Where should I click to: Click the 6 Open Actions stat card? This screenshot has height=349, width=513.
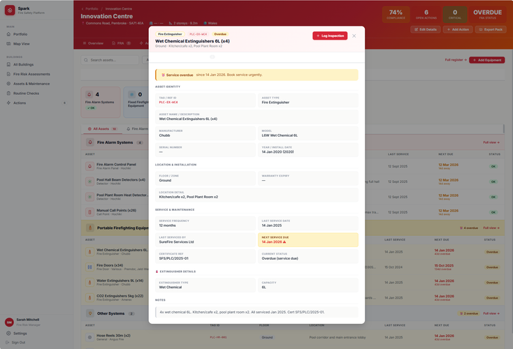tap(426, 15)
